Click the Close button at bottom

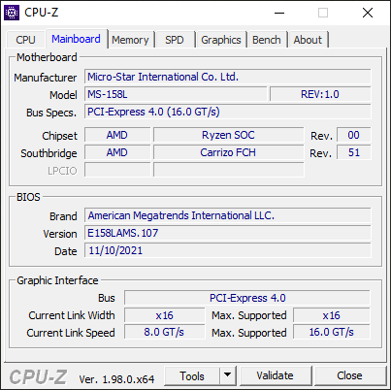click(349, 375)
